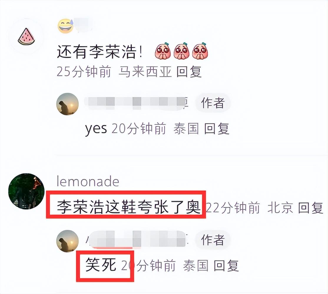
Task: Select the 还有李荣浩! comment text
Action: [100, 51]
